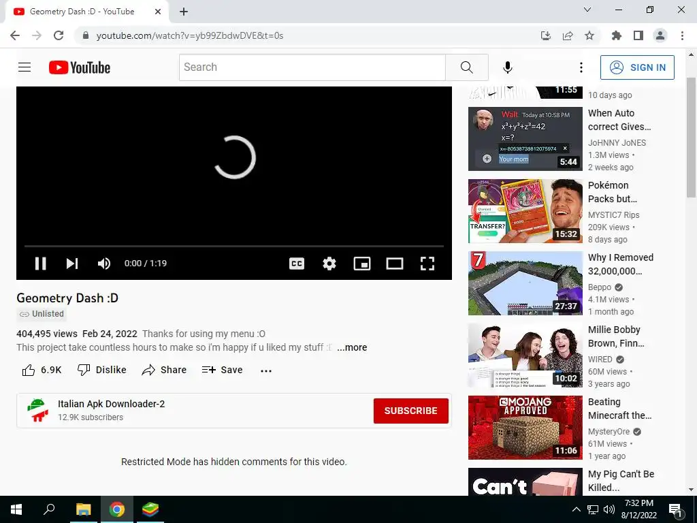The height and width of the screenshot is (523, 697).
Task: Go to YouTube home via logo
Action: click(80, 67)
